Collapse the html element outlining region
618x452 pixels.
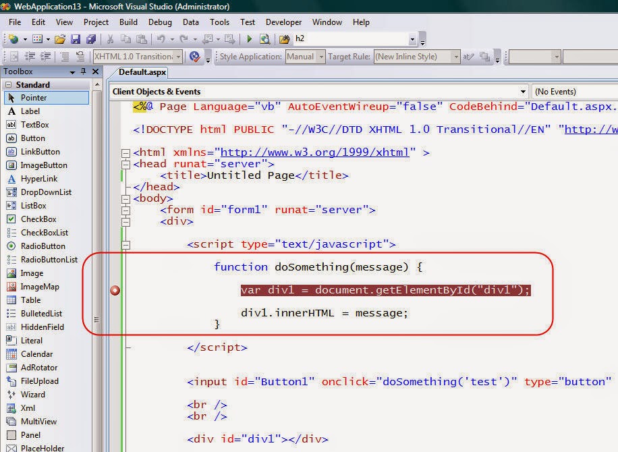click(x=125, y=153)
